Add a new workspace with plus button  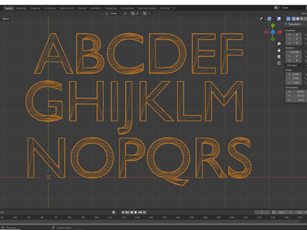pyautogui.click(x=174, y=8)
